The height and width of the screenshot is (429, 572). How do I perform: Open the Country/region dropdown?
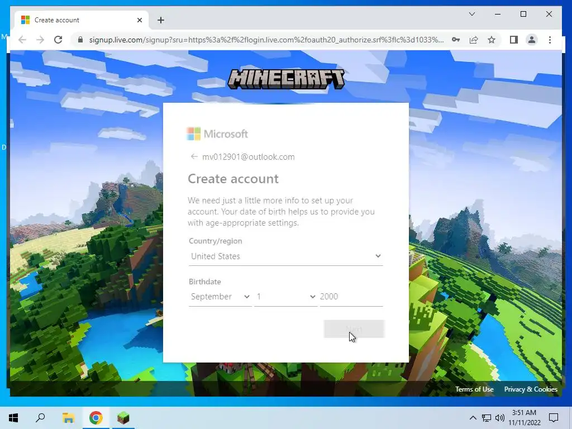285,256
